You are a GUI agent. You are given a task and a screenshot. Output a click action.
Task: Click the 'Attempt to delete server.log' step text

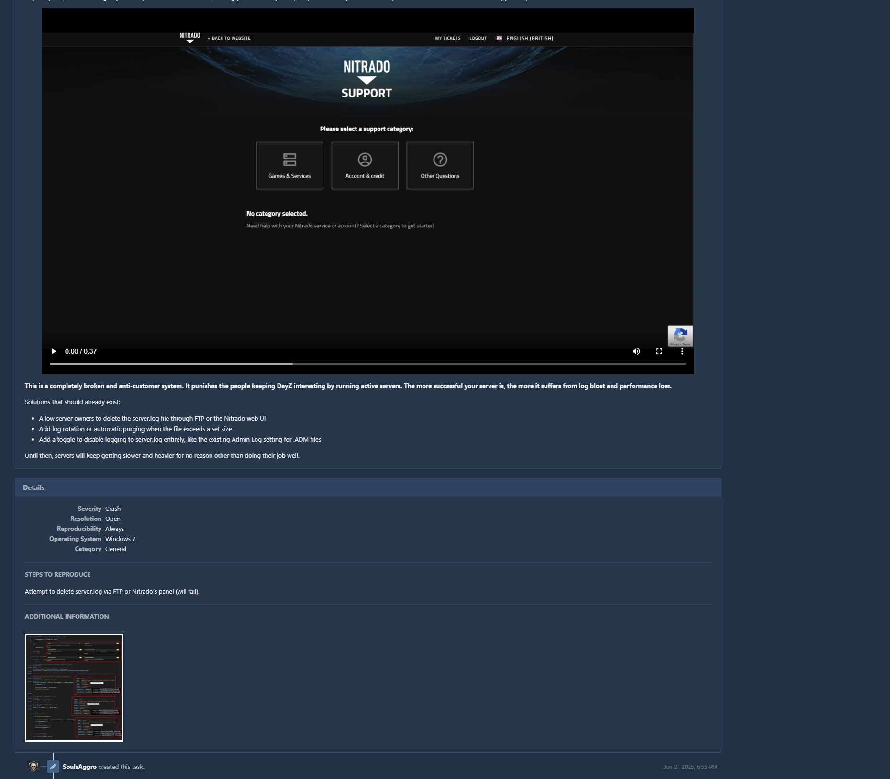(112, 592)
